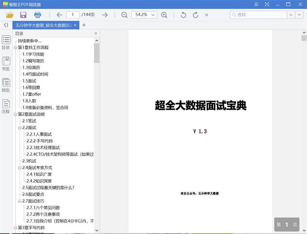Collapse 第2章面试说明 tree node
This screenshot has width=307, height=234.
point(15,114)
